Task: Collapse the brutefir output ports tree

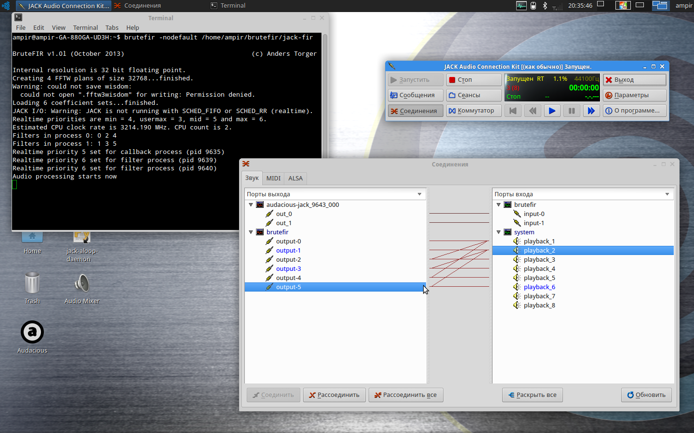Action: 251,232
